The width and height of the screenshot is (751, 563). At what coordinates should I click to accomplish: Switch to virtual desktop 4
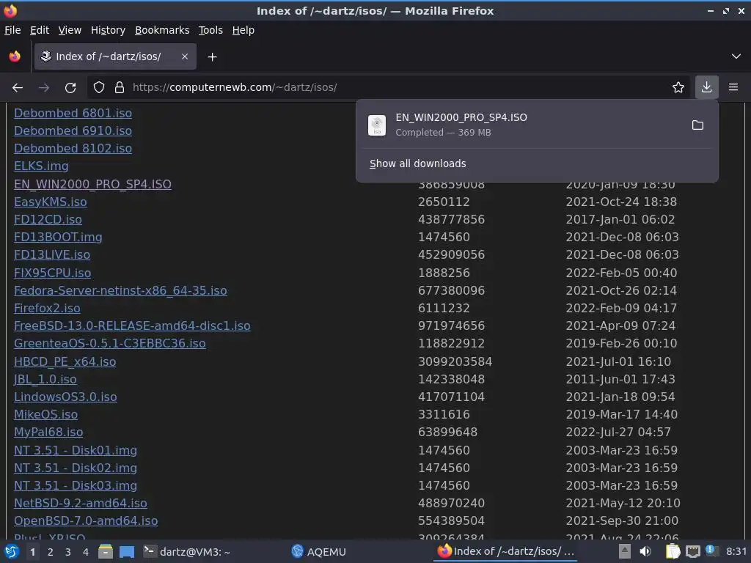pyautogui.click(x=86, y=552)
